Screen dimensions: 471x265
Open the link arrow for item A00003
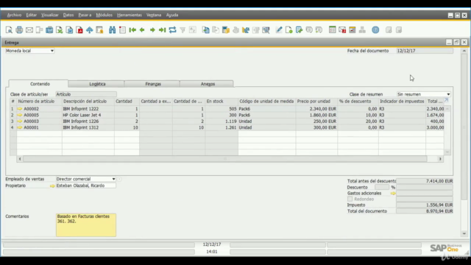point(20,121)
